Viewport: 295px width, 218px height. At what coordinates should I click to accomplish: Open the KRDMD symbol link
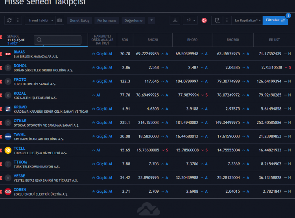20,107
